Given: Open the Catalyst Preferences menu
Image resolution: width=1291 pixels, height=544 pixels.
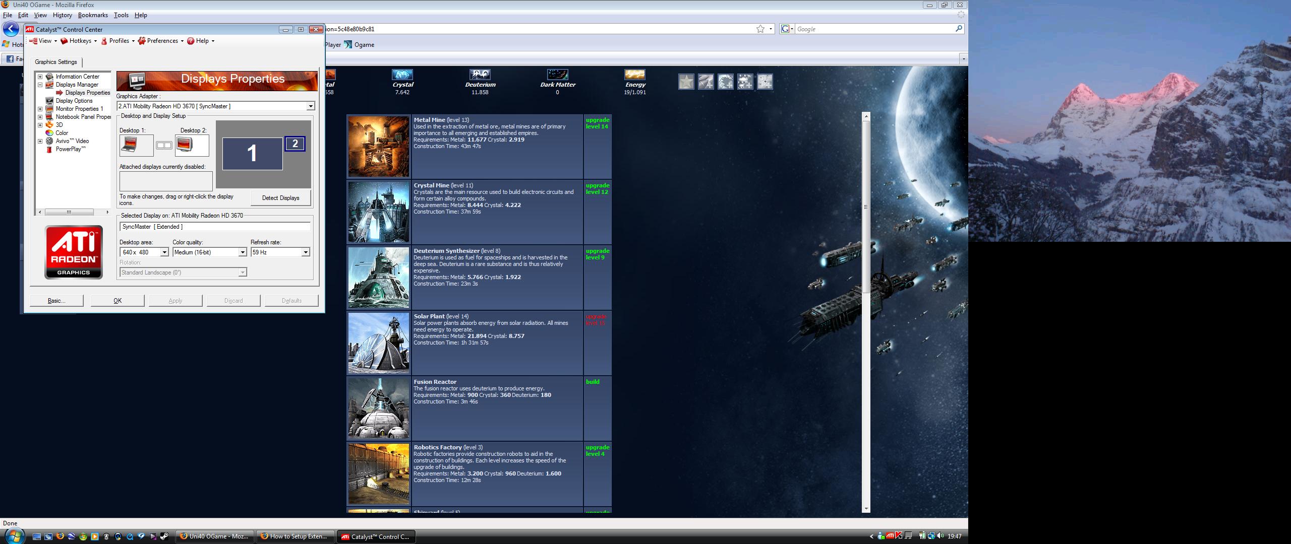Looking at the screenshot, I should click(161, 41).
